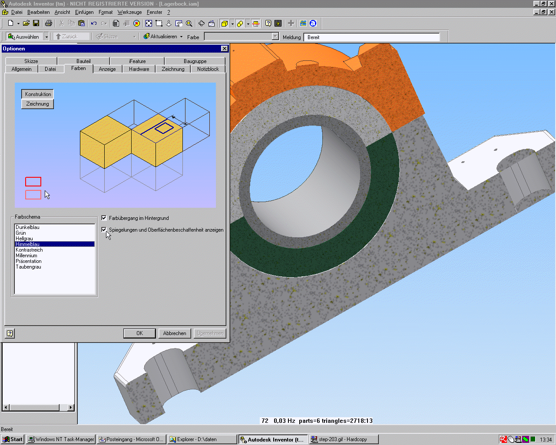This screenshot has width=556, height=445.
Task: Expand the Farbe combo box
Action: click(275, 37)
